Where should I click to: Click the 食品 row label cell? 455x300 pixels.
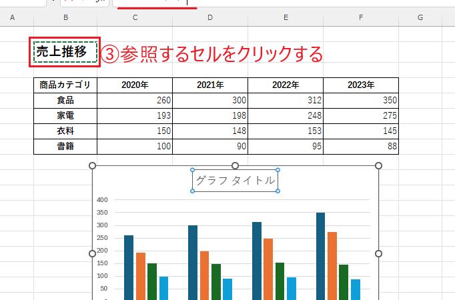65,101
